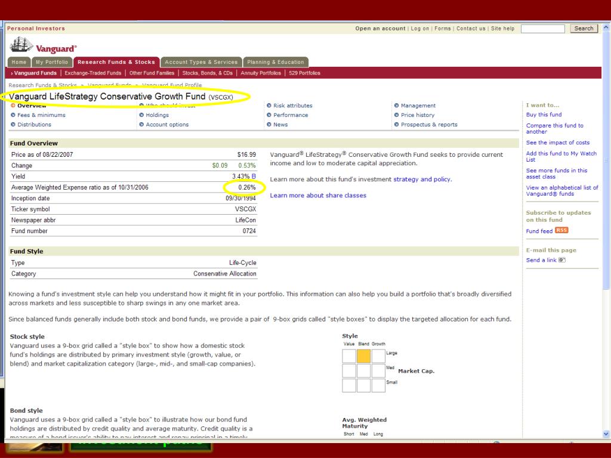611x458 pixels.
Task: Click the RSS fund feed icon
Action: (561, 230)
